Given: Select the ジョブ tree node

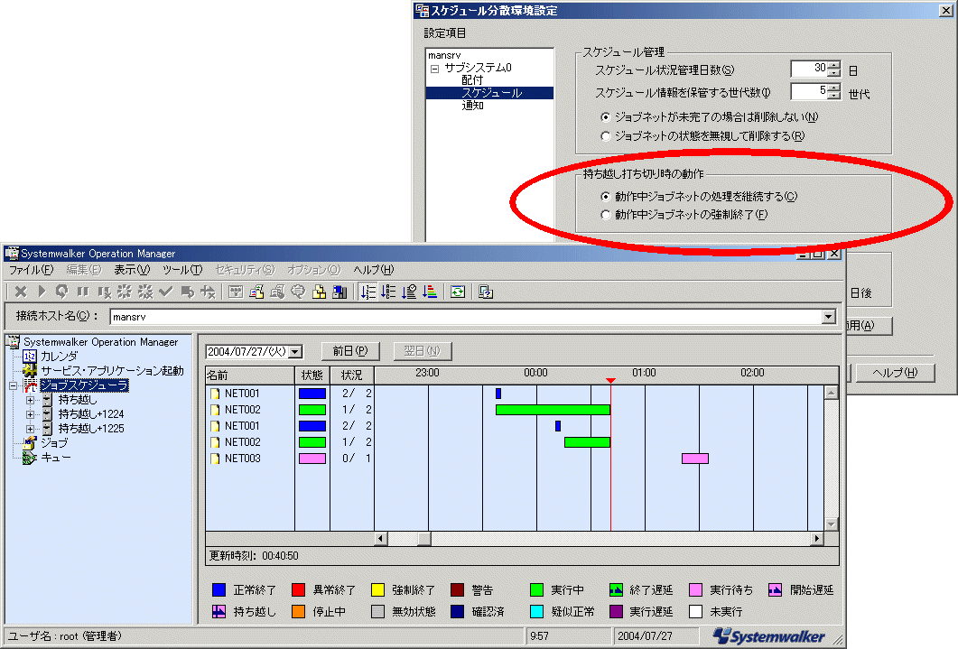Looking at the screenshot, I should click(54, 442).
